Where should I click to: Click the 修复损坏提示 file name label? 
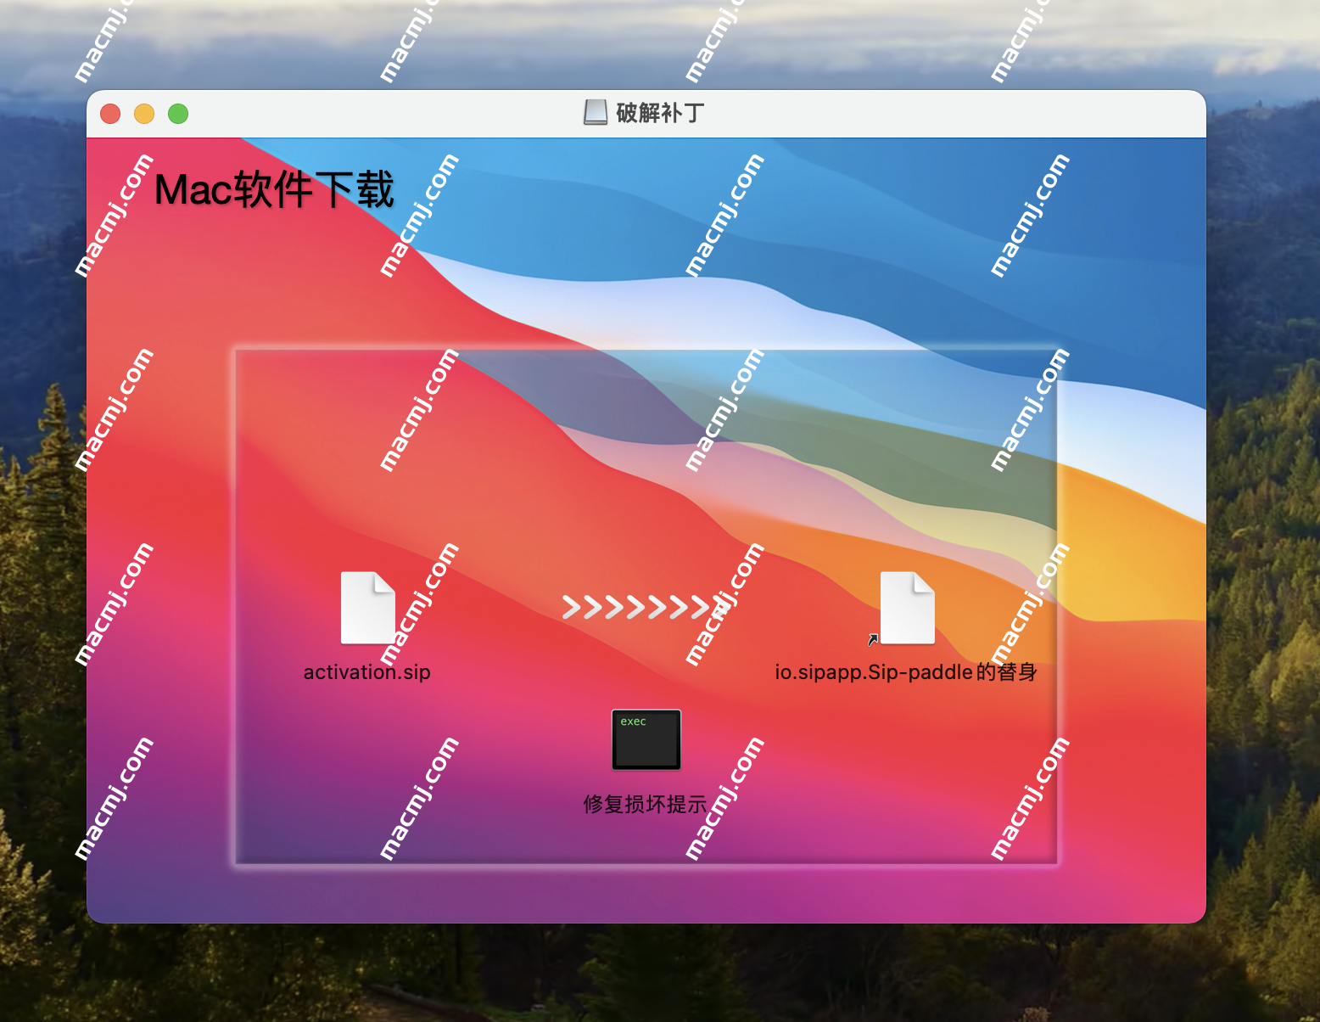646,804
